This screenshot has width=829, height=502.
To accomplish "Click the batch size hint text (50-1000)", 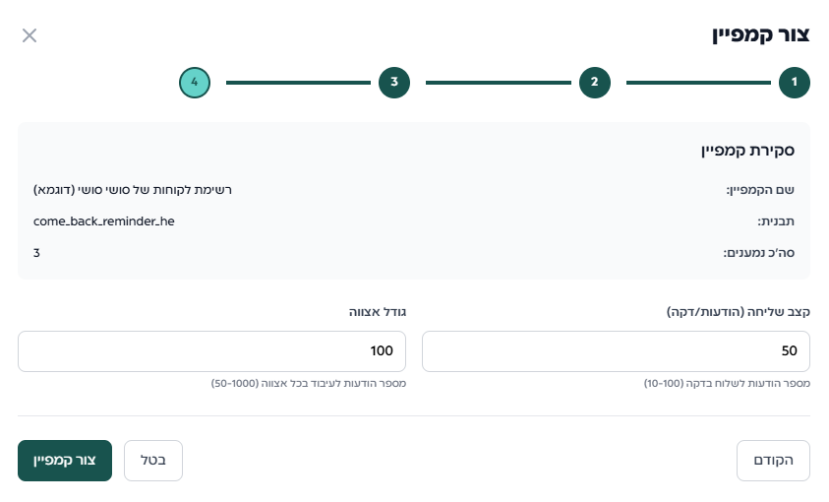I will (309, 382).
